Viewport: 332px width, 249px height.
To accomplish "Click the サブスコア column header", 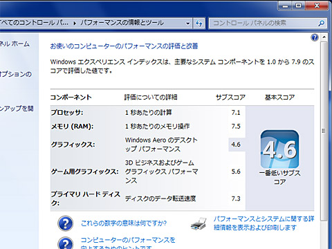I will point(230,98).
